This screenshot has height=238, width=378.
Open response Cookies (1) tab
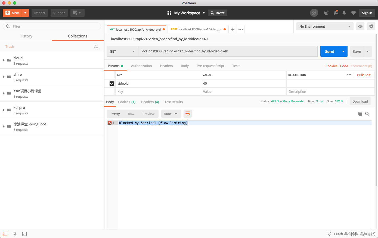point(127,102)
